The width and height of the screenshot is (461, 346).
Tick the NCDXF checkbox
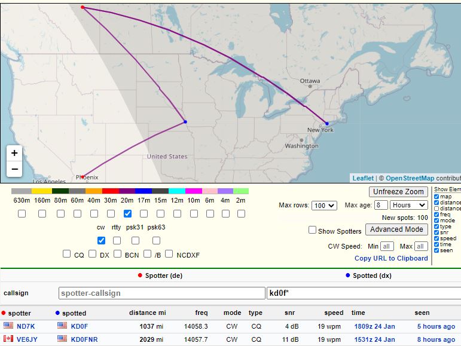[x=169, y=254]
